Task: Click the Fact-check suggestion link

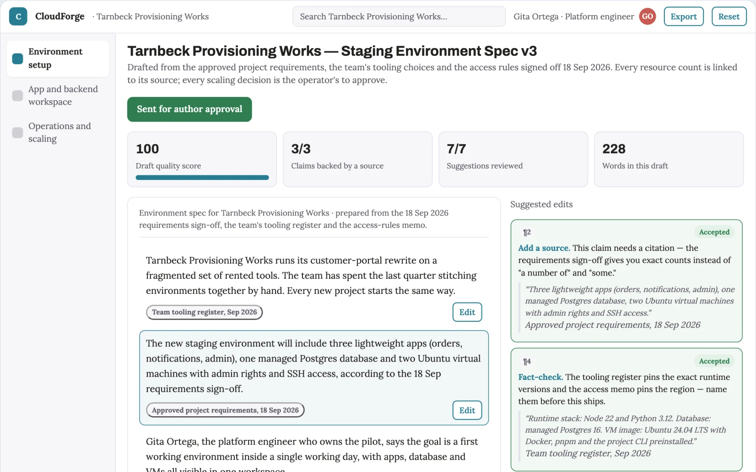Action: pyautogui.click(x=540, y=377)
